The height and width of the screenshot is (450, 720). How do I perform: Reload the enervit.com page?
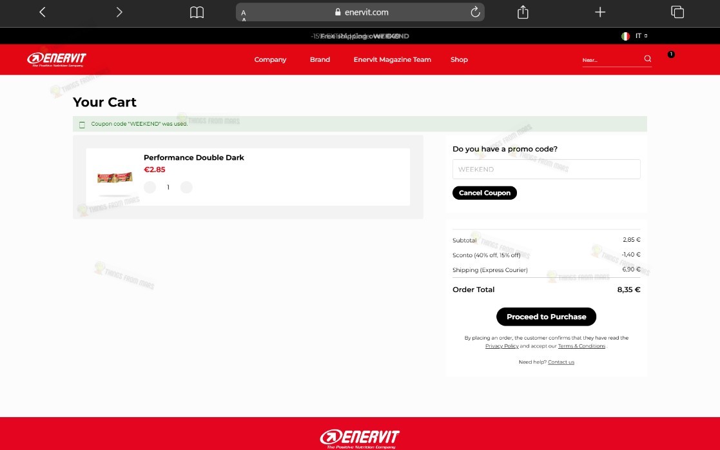(475, 12)
